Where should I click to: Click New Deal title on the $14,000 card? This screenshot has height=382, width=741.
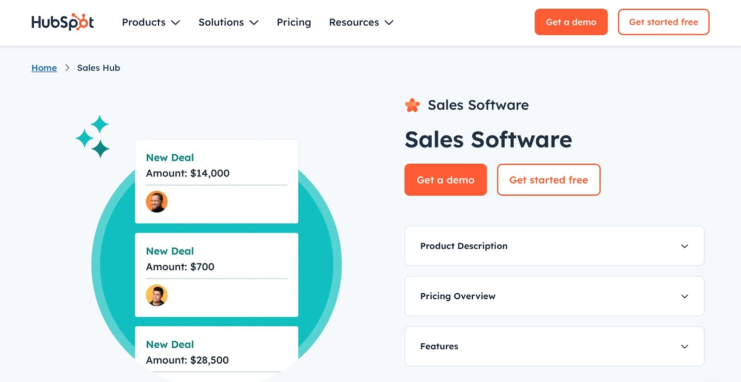coord(170,158)
